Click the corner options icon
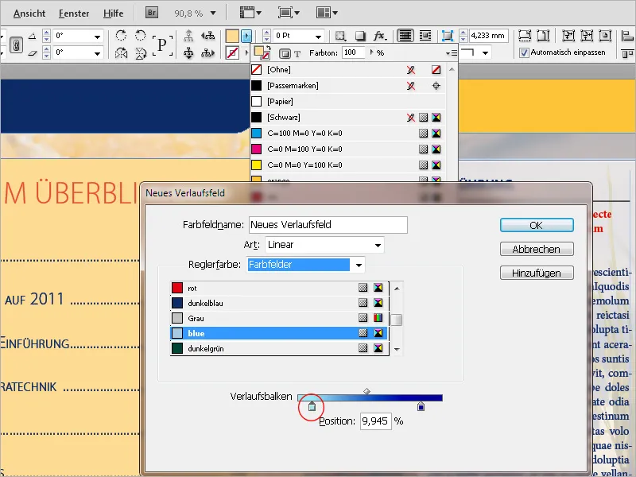This screenshot has height=477, width=636. coord(448,36)
